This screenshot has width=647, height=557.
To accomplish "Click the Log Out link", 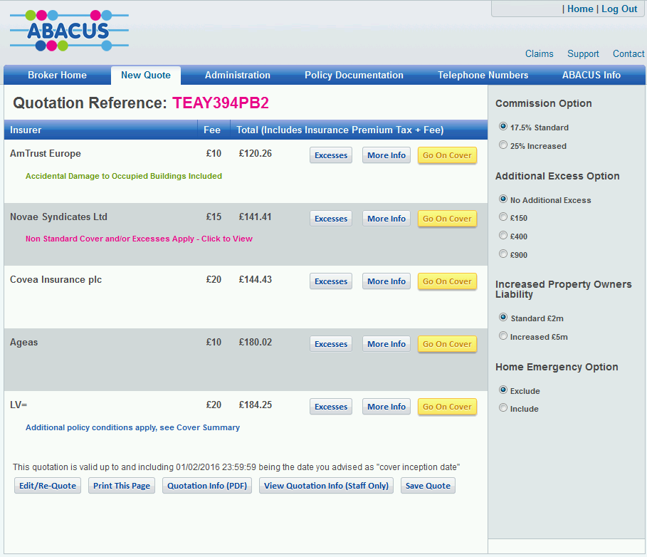I will (x=619, y=9).
